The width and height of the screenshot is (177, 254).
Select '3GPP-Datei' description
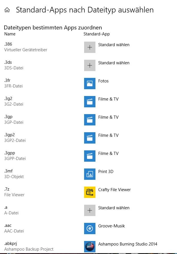(x=15, y=159)
